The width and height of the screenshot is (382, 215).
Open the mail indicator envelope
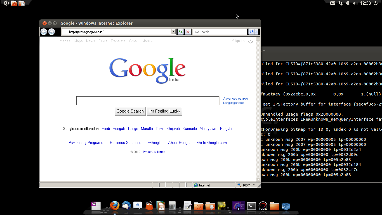tap(333, 3)
